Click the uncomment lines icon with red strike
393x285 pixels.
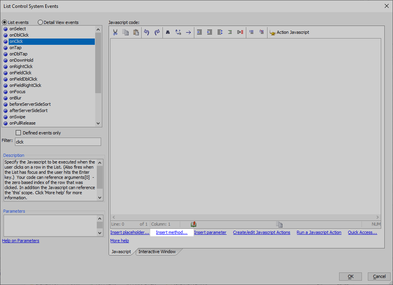pyautogui.click(x=262, y=32)
